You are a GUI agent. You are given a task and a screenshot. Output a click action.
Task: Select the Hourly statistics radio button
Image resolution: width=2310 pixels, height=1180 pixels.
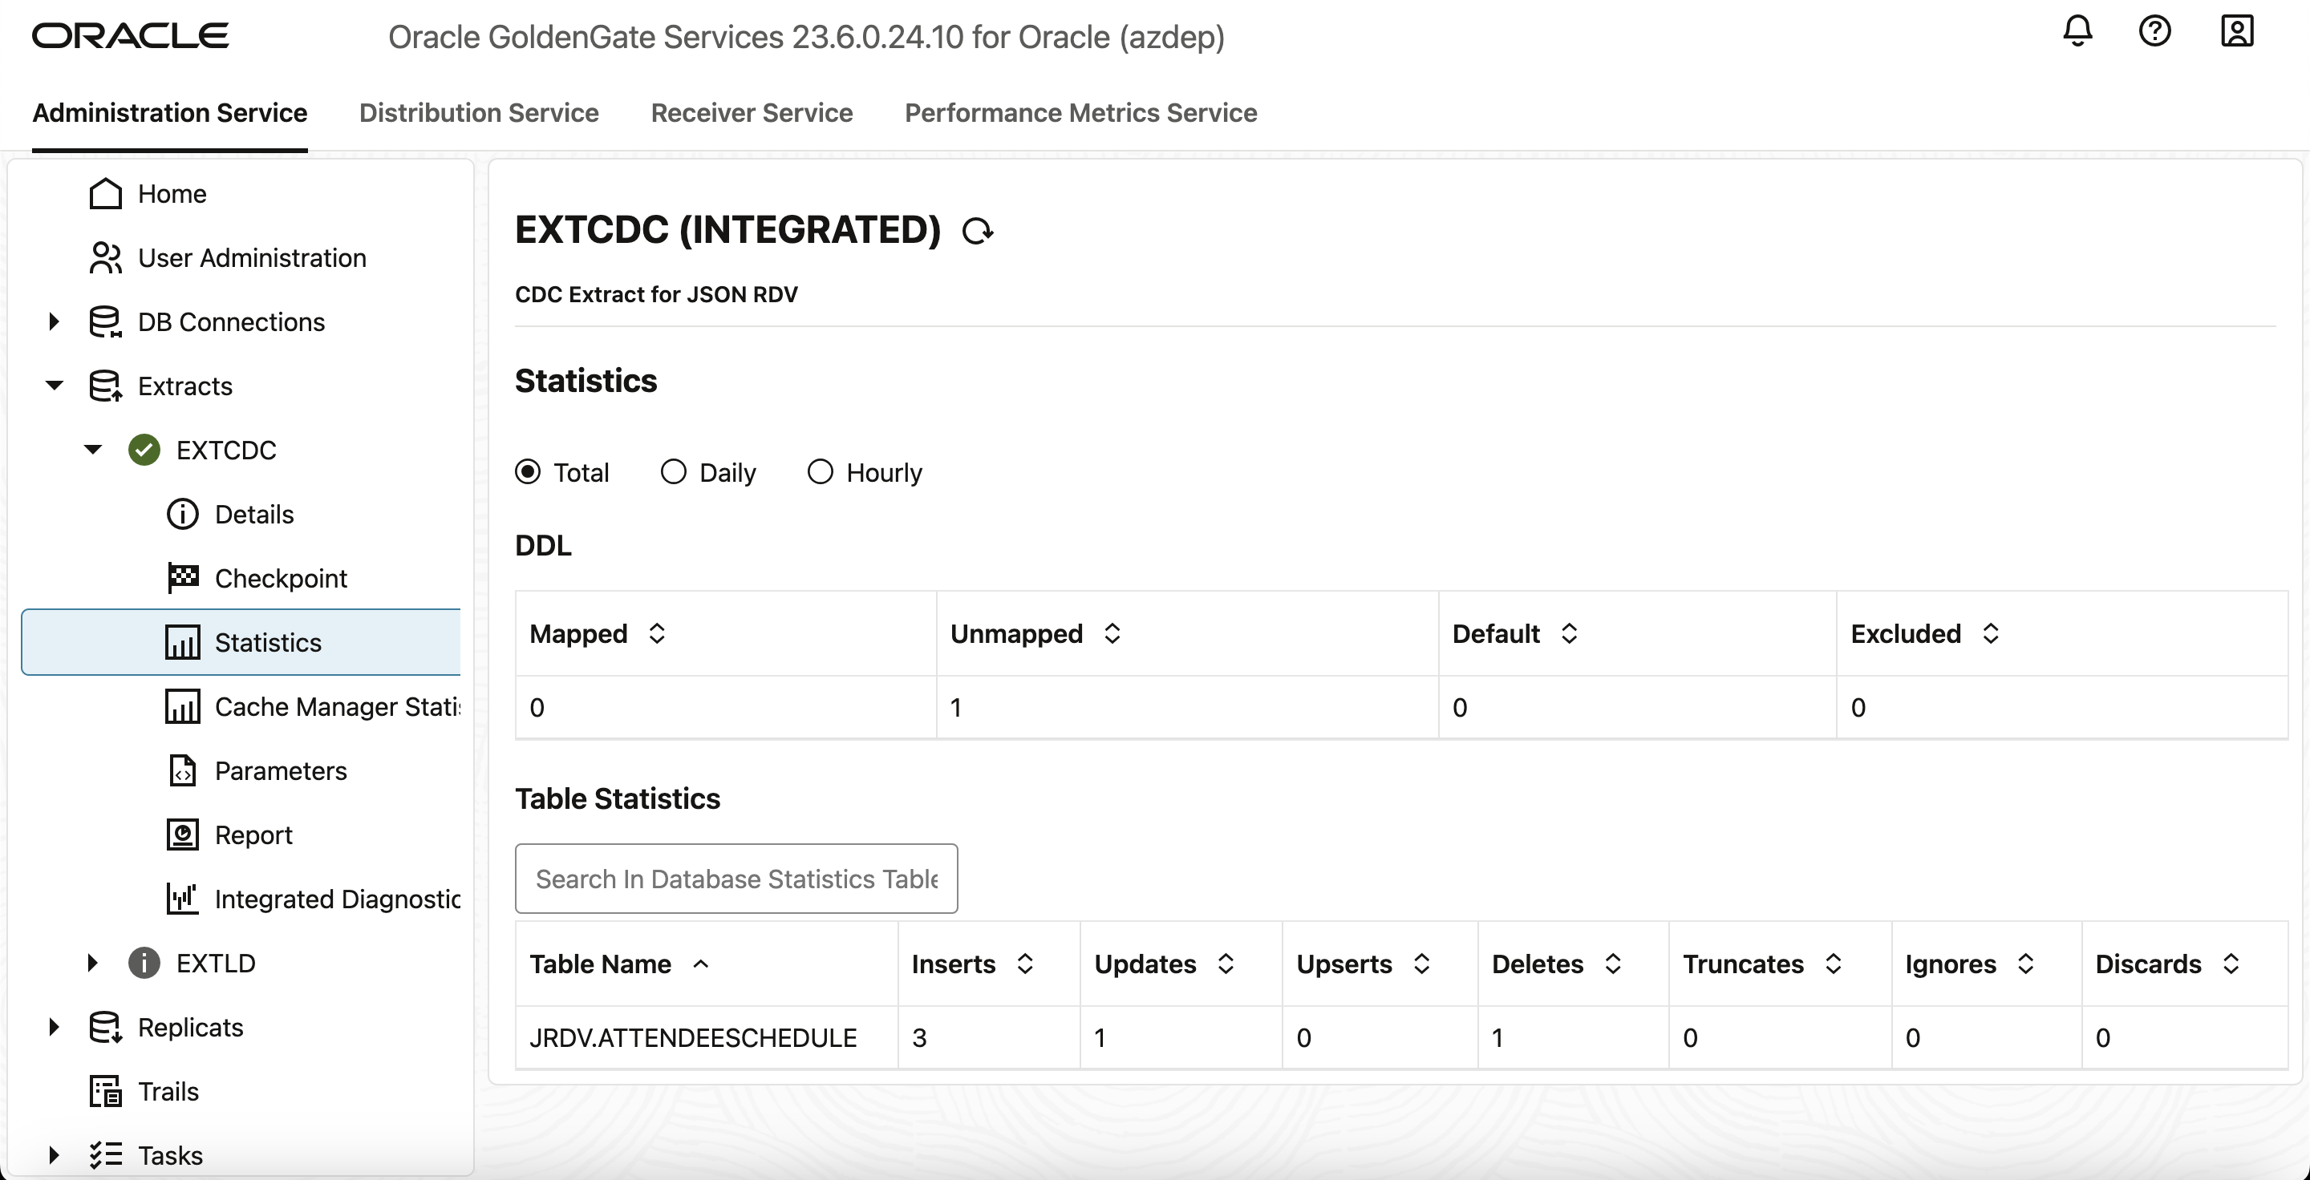pos(820,471)
